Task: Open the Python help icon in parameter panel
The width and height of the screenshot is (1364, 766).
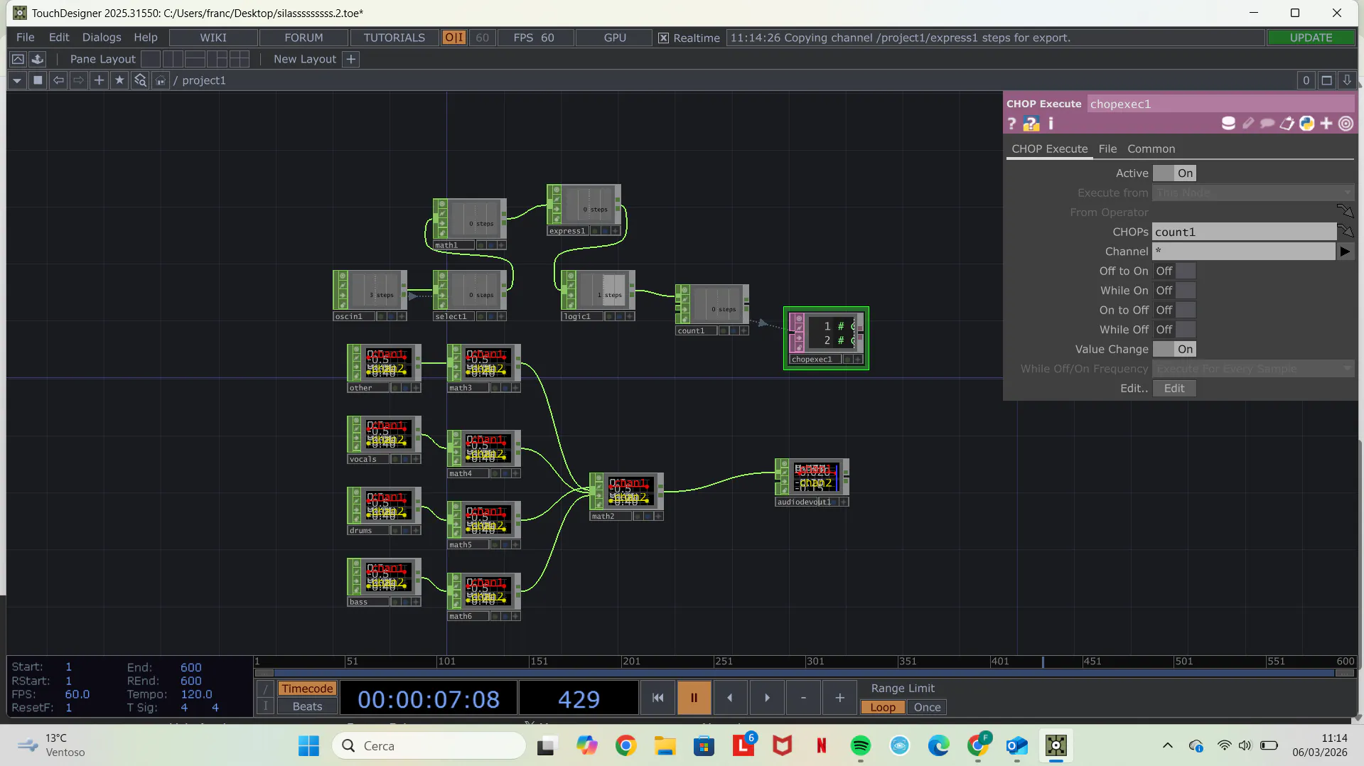Action: coord(1031,124)
